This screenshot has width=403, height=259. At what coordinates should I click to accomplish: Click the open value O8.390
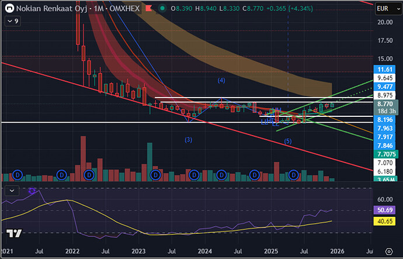click(x=182, y=9)
